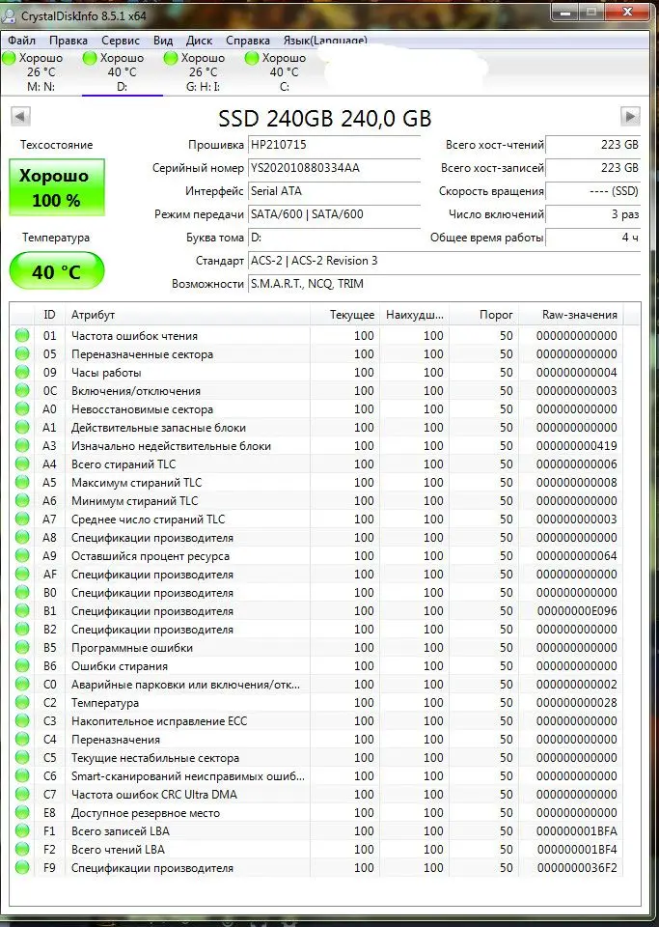Click the Интерфейс field Serial ATA
Image resolution: width=659 pixels, height=927 pixels.
click(334, 191)
